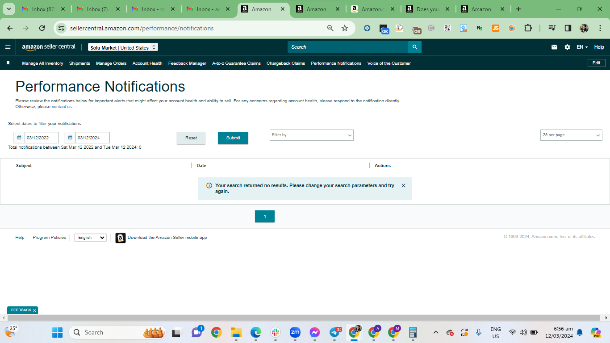Click the Reset button

point(191,138)
